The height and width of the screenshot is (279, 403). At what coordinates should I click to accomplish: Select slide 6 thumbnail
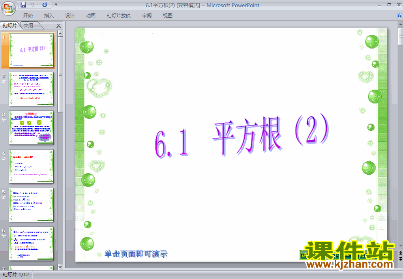31,243
